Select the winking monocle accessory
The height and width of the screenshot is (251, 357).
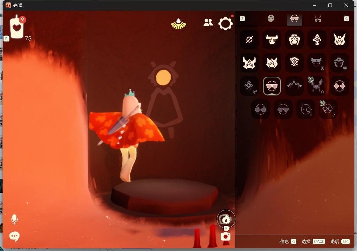point(305,109)
